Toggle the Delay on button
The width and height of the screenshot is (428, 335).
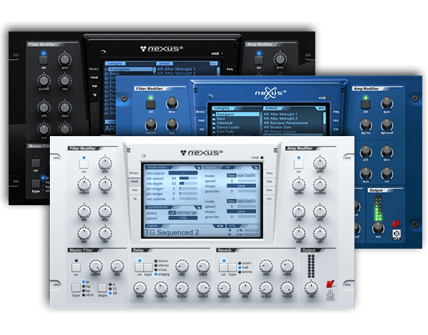[x=140, y=267]
